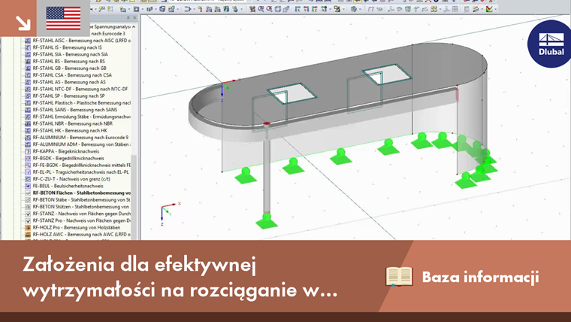Open the Baza informacji link
571x322 pixels.
point(480,277)
